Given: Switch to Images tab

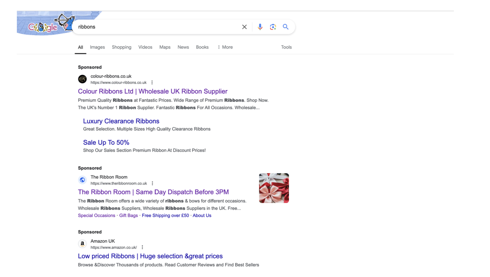Looking at the screenshot, I should point(97,47).
